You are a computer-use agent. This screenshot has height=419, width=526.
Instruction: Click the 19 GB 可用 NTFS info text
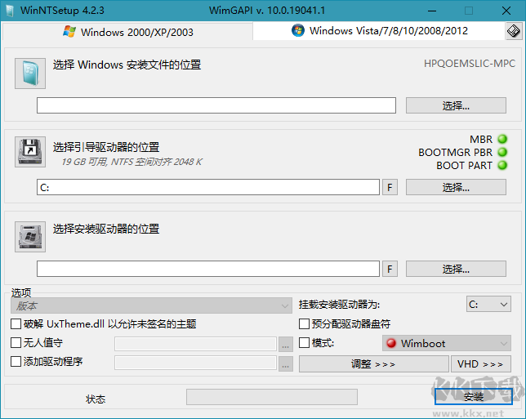131,162
